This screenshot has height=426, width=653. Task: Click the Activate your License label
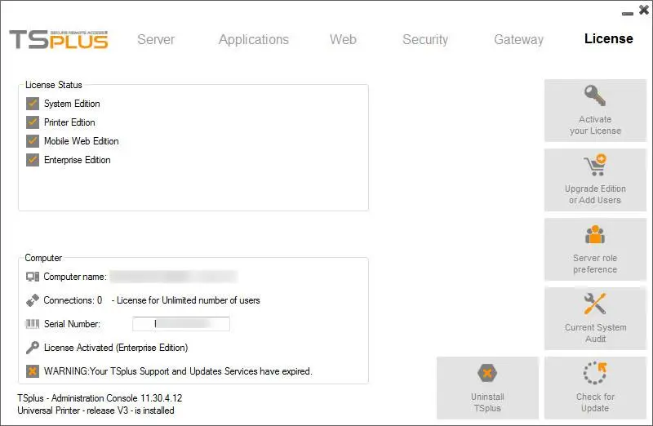(595, 125)
